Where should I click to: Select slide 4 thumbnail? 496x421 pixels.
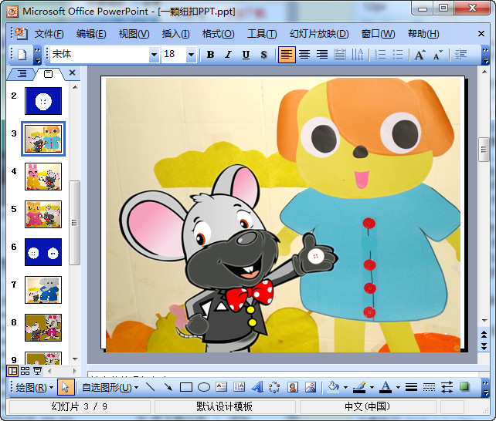43,177
